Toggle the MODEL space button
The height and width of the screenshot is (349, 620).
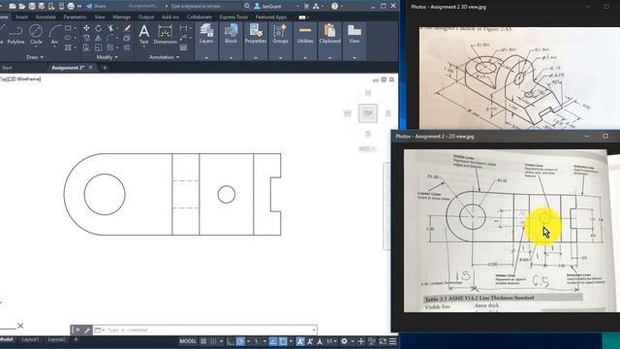pyautogui.click(x=188, y=341)
